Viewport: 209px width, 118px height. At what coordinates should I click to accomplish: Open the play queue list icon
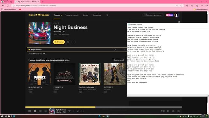pos(46,111)
